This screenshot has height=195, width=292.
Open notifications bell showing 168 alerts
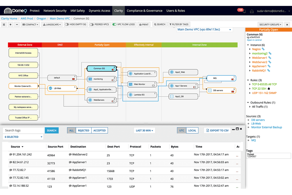tap(244, 11)
